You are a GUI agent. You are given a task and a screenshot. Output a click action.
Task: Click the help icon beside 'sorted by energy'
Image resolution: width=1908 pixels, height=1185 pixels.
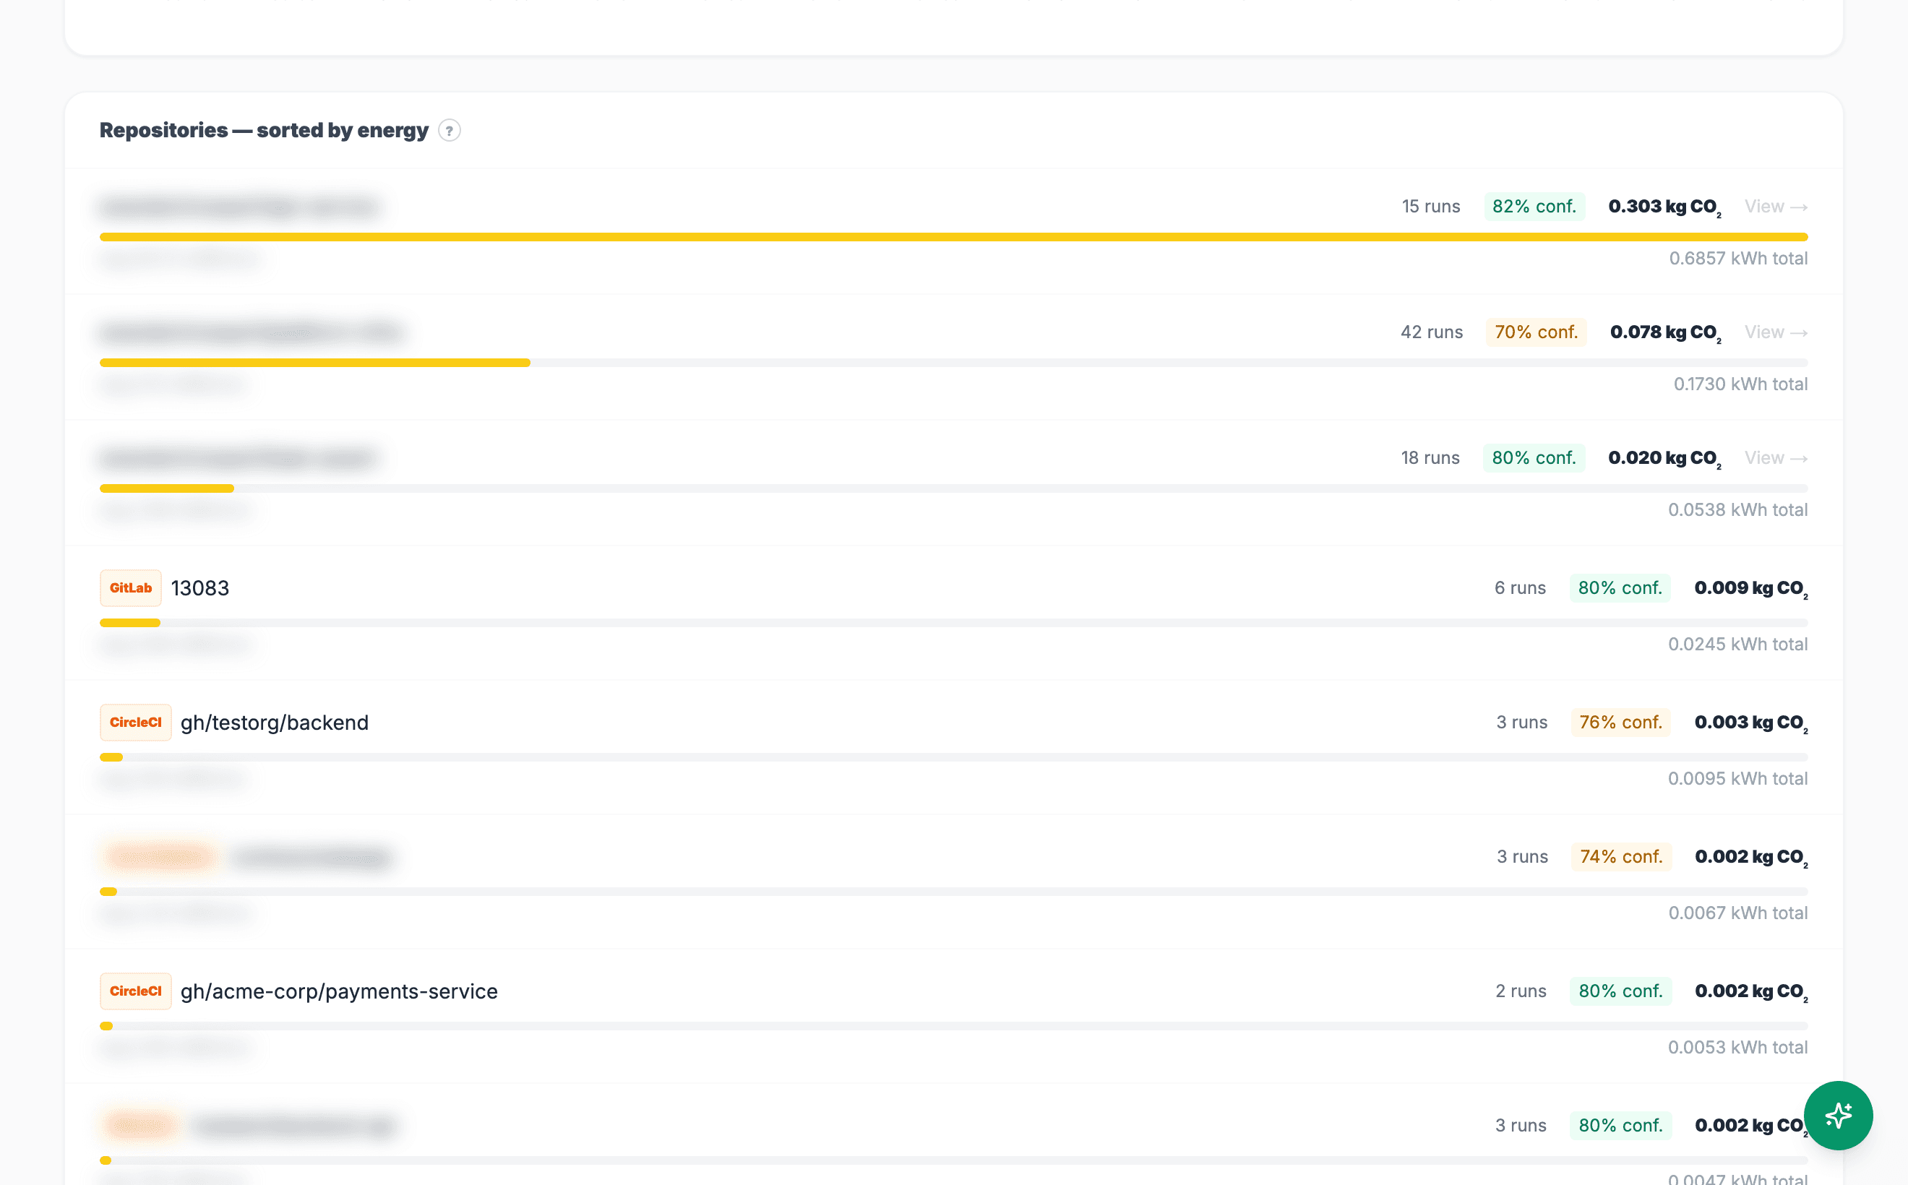(x=449, y=130)
